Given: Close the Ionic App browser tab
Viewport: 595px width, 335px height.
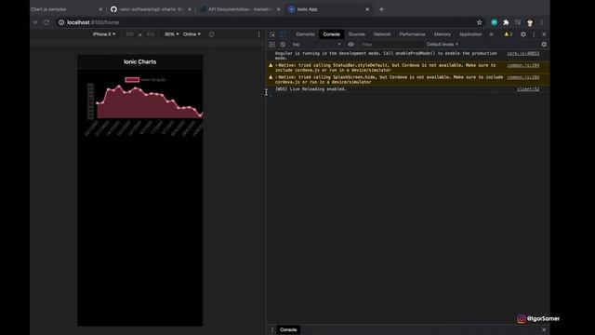Looking at the screenshot, I should (367, 9).
